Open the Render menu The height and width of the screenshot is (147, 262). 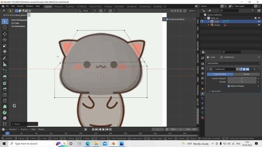coord(20,6)
